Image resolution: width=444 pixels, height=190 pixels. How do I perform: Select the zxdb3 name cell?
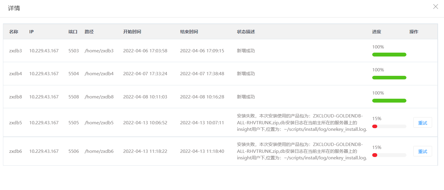click(15, 51)
